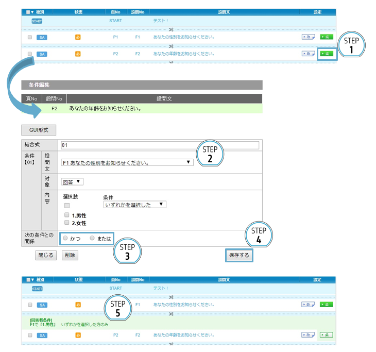The image size is (376, 352).
Task: Click the SA type badge on the top F2 row
Action: (42, 54)
